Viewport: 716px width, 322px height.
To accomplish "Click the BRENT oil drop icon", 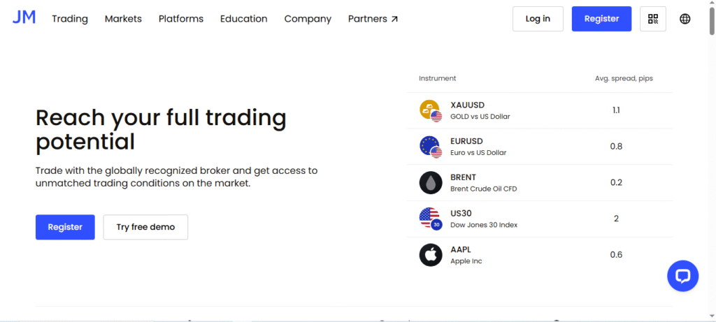I will point(431,183).
